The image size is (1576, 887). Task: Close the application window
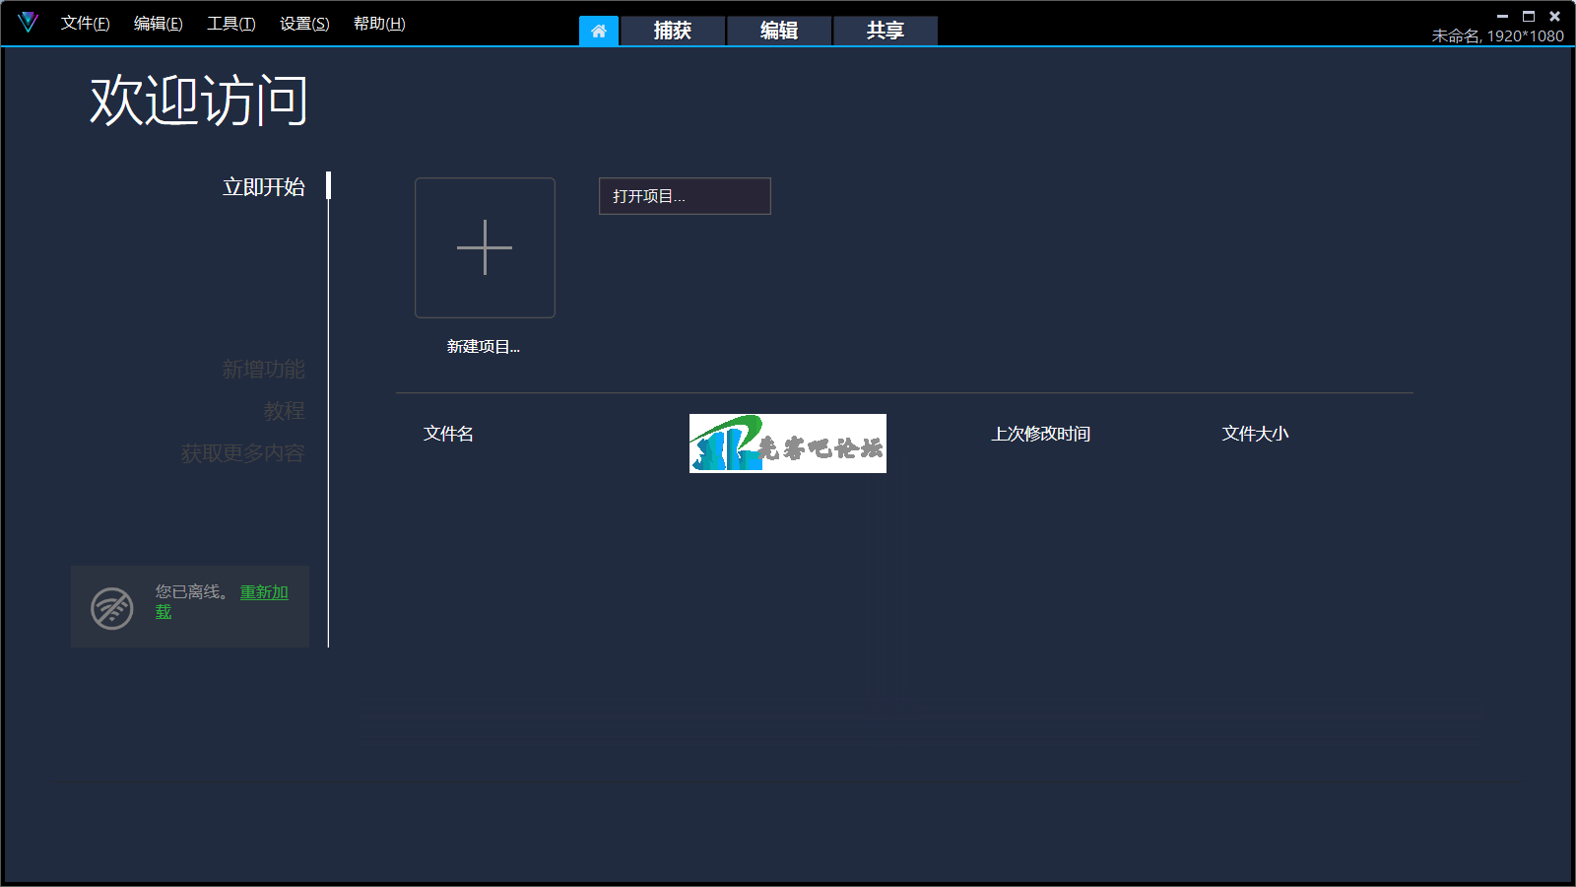pos(1555,16)
